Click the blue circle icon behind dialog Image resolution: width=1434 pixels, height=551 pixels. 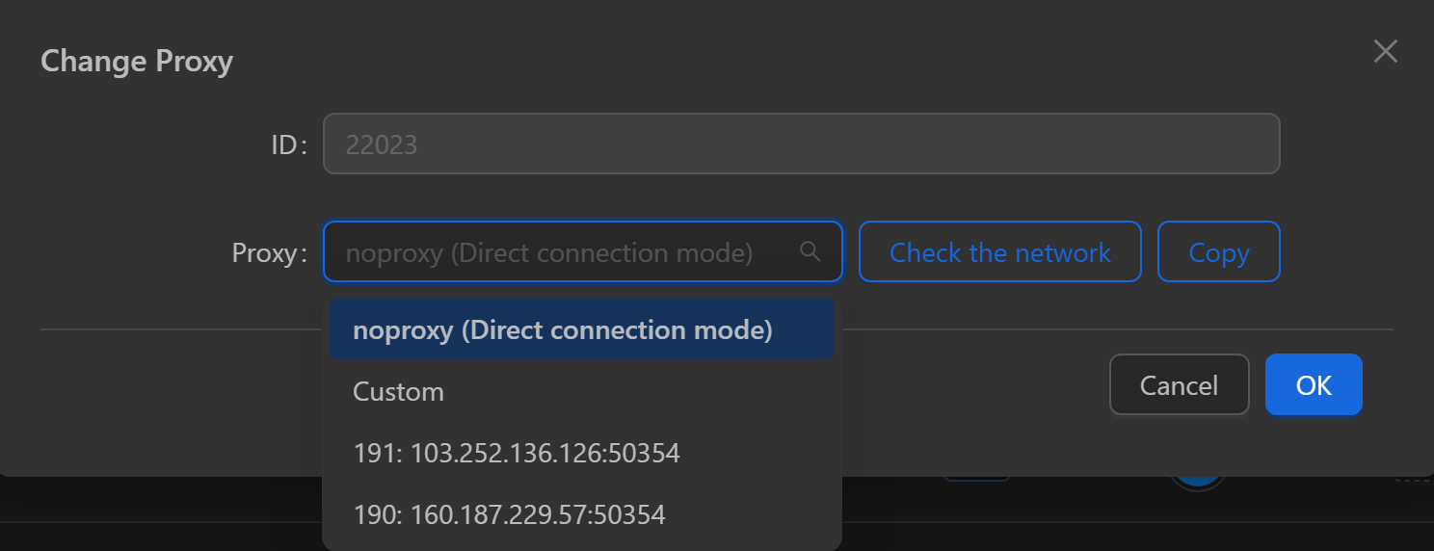[1195, 482]
